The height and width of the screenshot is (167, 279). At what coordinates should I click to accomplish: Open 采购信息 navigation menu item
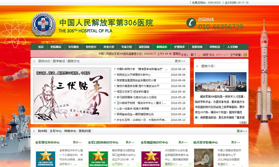pos(215,47)
